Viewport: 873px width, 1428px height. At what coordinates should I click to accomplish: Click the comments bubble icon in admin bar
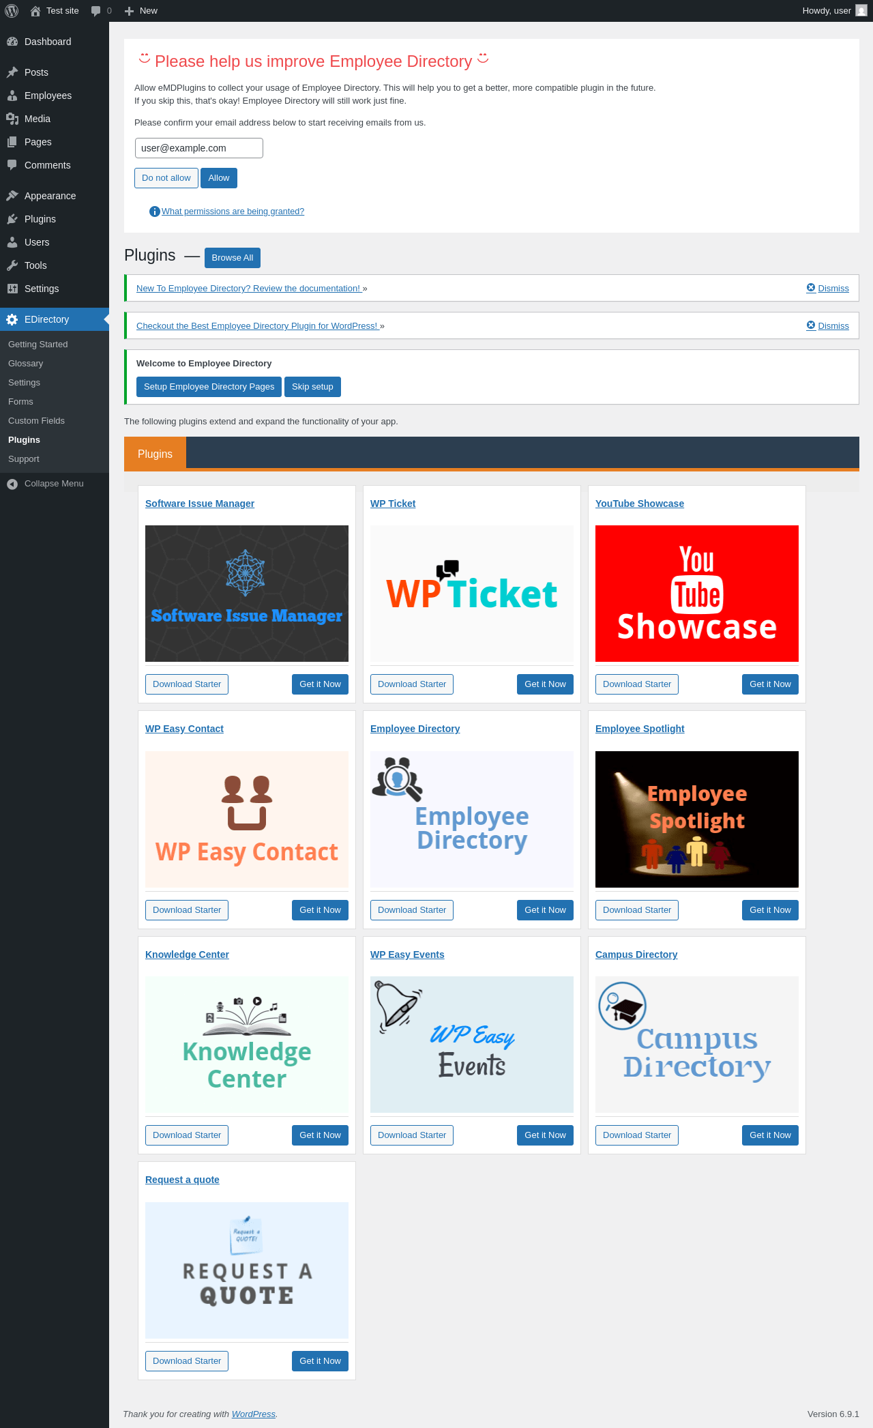[95, 11]
